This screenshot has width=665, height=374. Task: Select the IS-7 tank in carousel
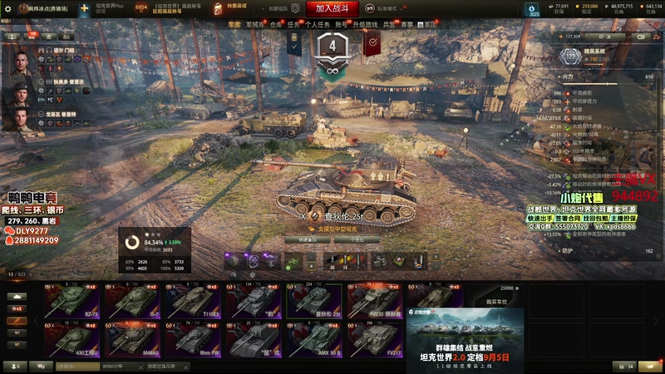[132, 302]
